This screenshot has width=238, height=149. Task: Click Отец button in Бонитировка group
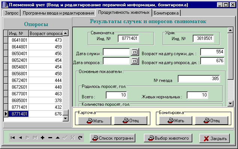pos(212,121)
